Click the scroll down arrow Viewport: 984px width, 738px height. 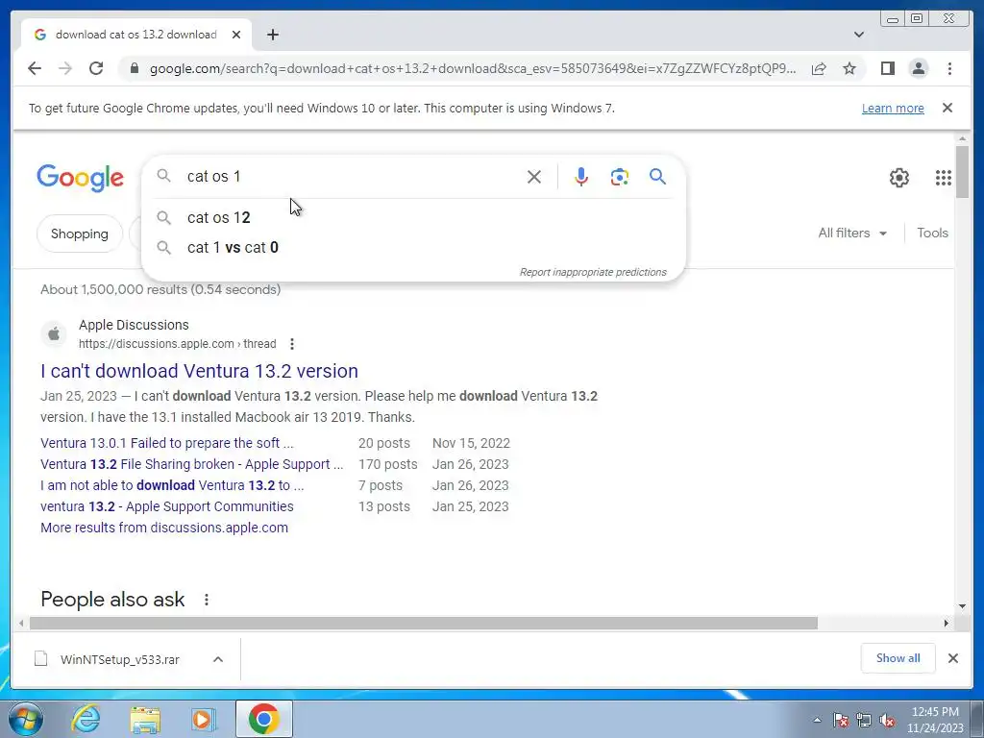tap(963, 606)
